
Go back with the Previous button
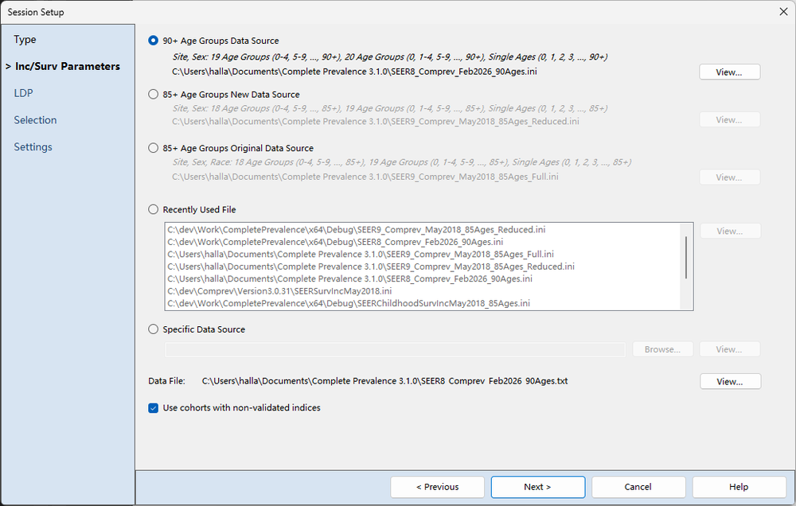coord(437,487)
